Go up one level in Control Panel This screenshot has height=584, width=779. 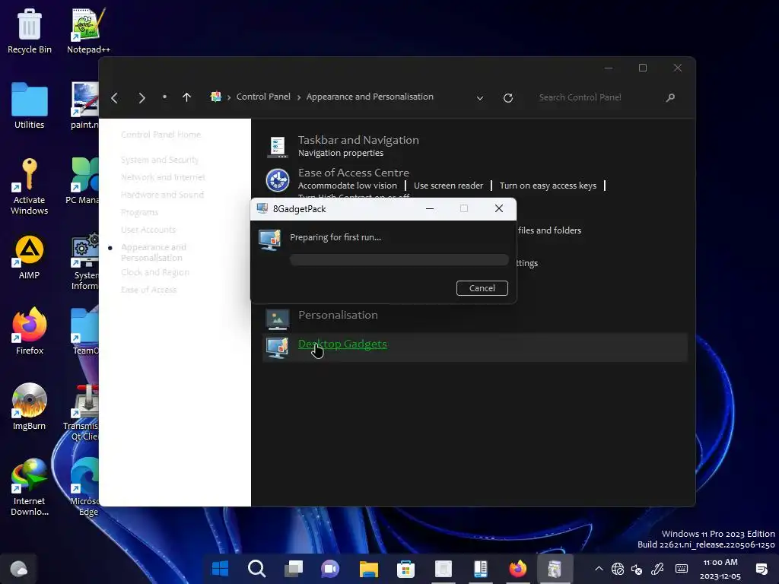(186, 97)
